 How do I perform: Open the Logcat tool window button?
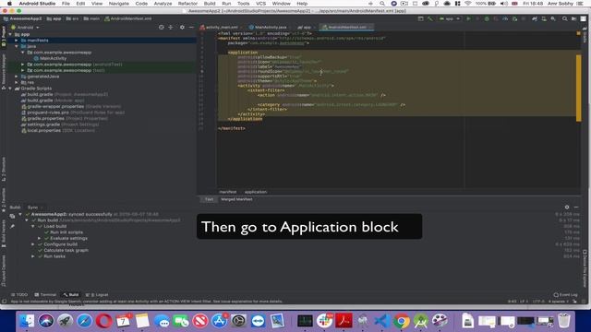pos(98,295)
